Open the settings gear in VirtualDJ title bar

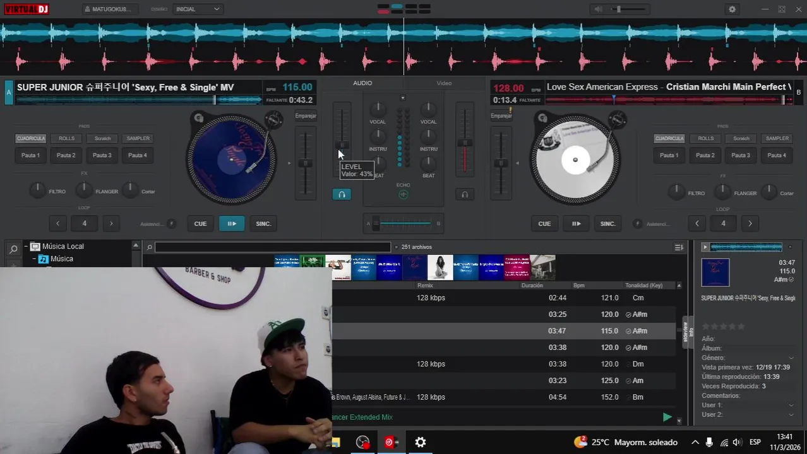pyautogui.click(x=732, y=9)
